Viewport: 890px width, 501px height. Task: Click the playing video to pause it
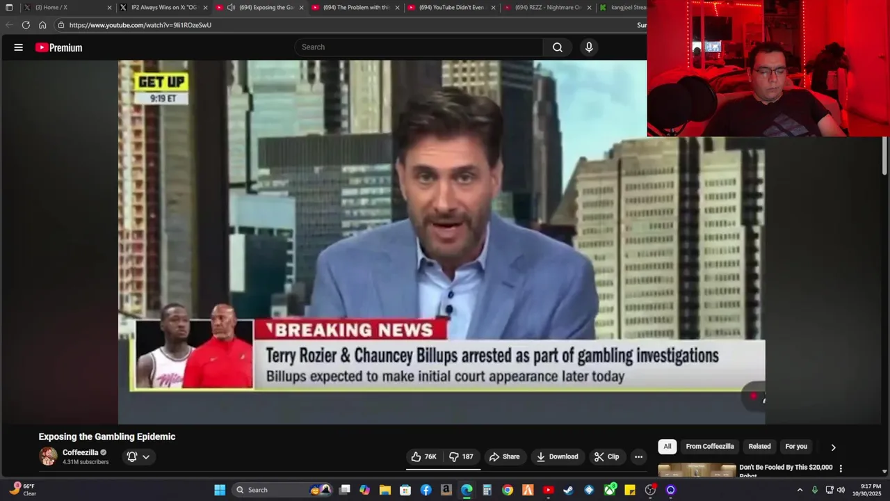(442, 242)
